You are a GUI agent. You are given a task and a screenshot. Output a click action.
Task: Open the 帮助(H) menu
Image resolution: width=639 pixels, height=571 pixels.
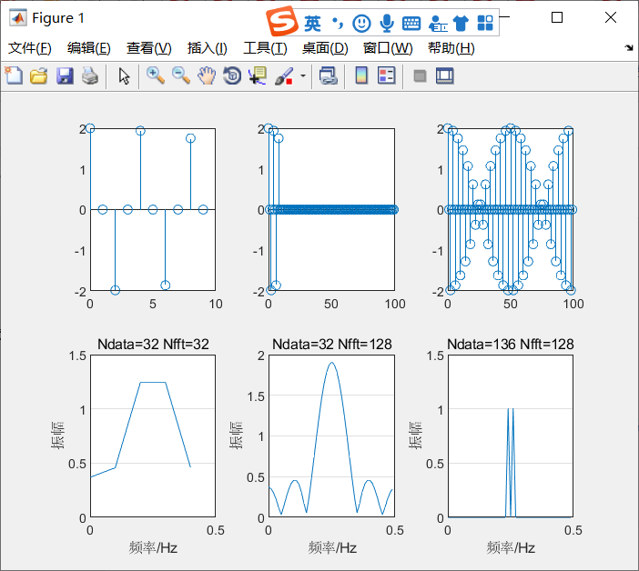pyautogui.click(x=451, y=48)
